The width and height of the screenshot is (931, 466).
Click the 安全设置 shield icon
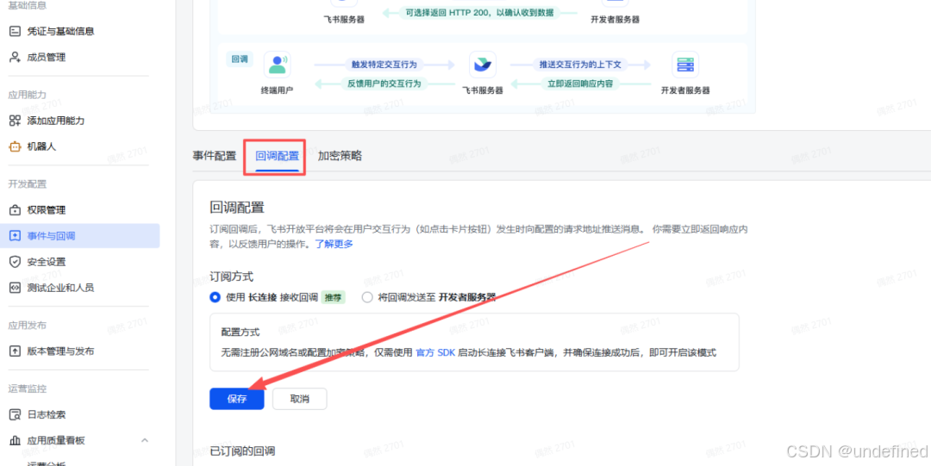(15, 262)
